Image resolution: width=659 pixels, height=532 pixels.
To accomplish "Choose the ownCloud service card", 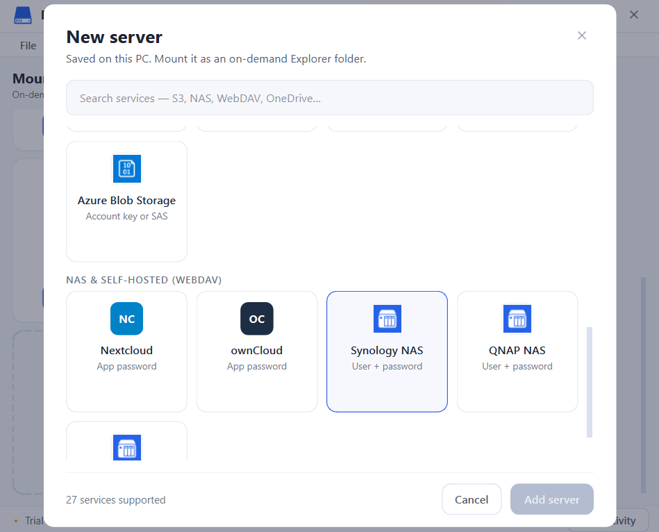I will pos(257,351).
